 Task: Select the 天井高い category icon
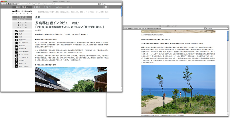pyautogui.click(x=17, y=60)
